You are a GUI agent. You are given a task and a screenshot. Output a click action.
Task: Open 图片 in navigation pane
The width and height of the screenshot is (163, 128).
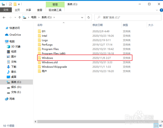[x=14, y=57]
